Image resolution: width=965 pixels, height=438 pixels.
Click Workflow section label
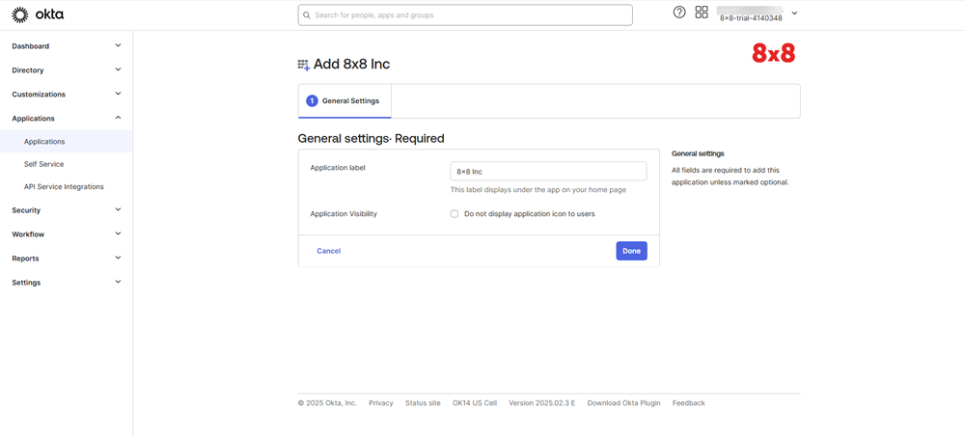pos(28,234)
